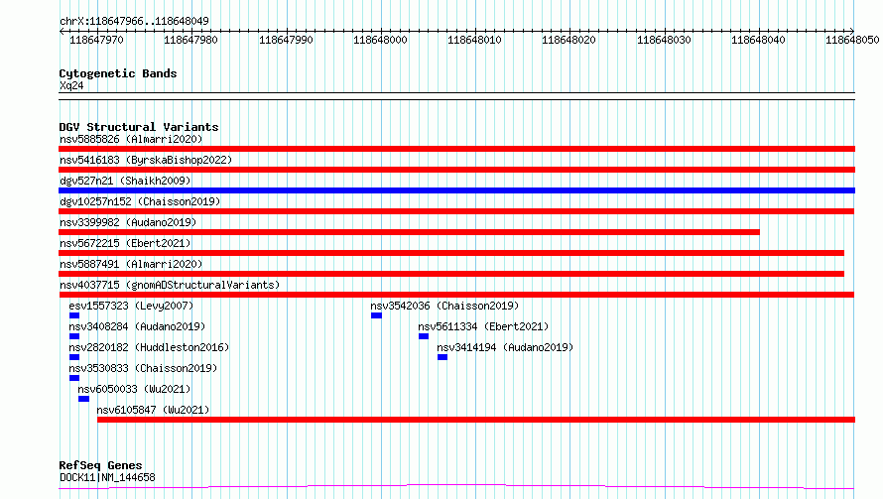Select nsv5672215 (Ebert2021) label
This screenshot has height=499, width=883.
tap(125, 243)
